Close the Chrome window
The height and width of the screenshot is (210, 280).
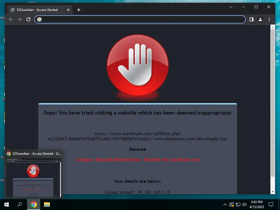[x=269, y=7]
